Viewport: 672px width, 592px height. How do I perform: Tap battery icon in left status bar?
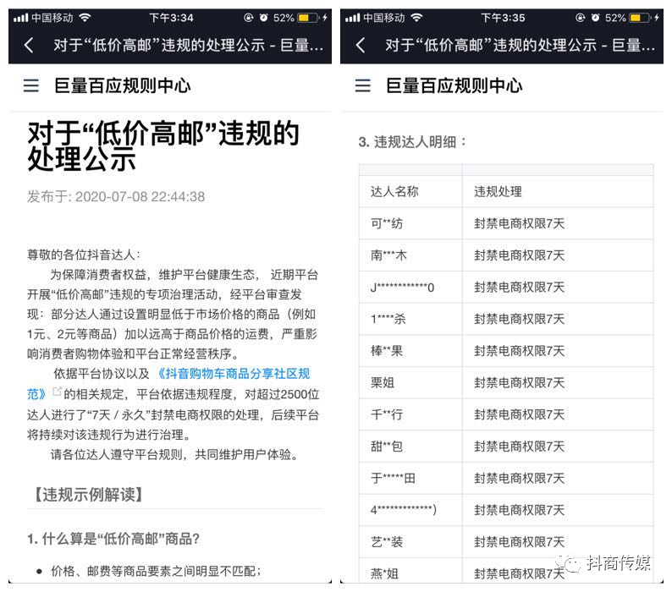coord(309,18)
